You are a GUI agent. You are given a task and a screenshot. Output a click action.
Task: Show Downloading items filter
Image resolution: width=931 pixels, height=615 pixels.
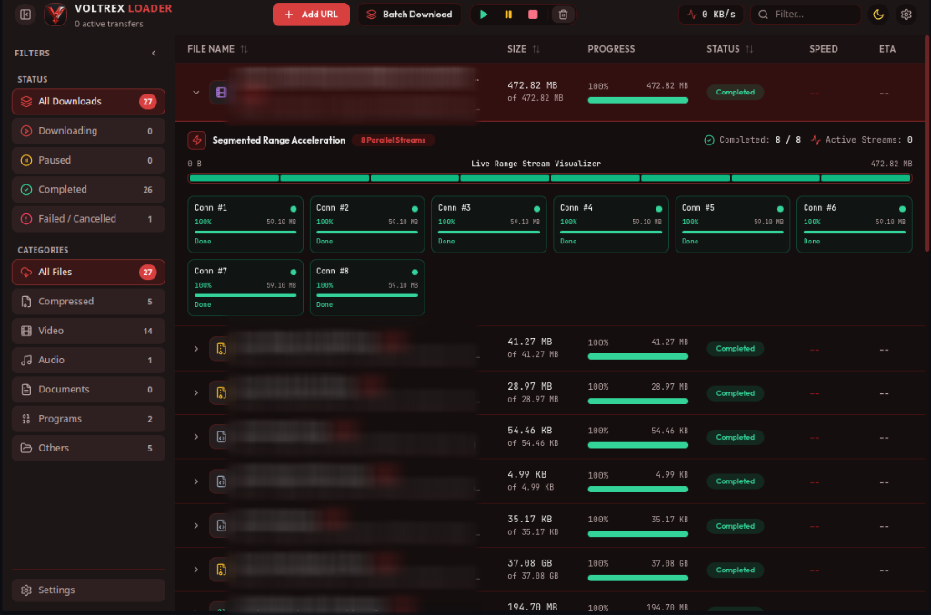(x=88, y=131)
